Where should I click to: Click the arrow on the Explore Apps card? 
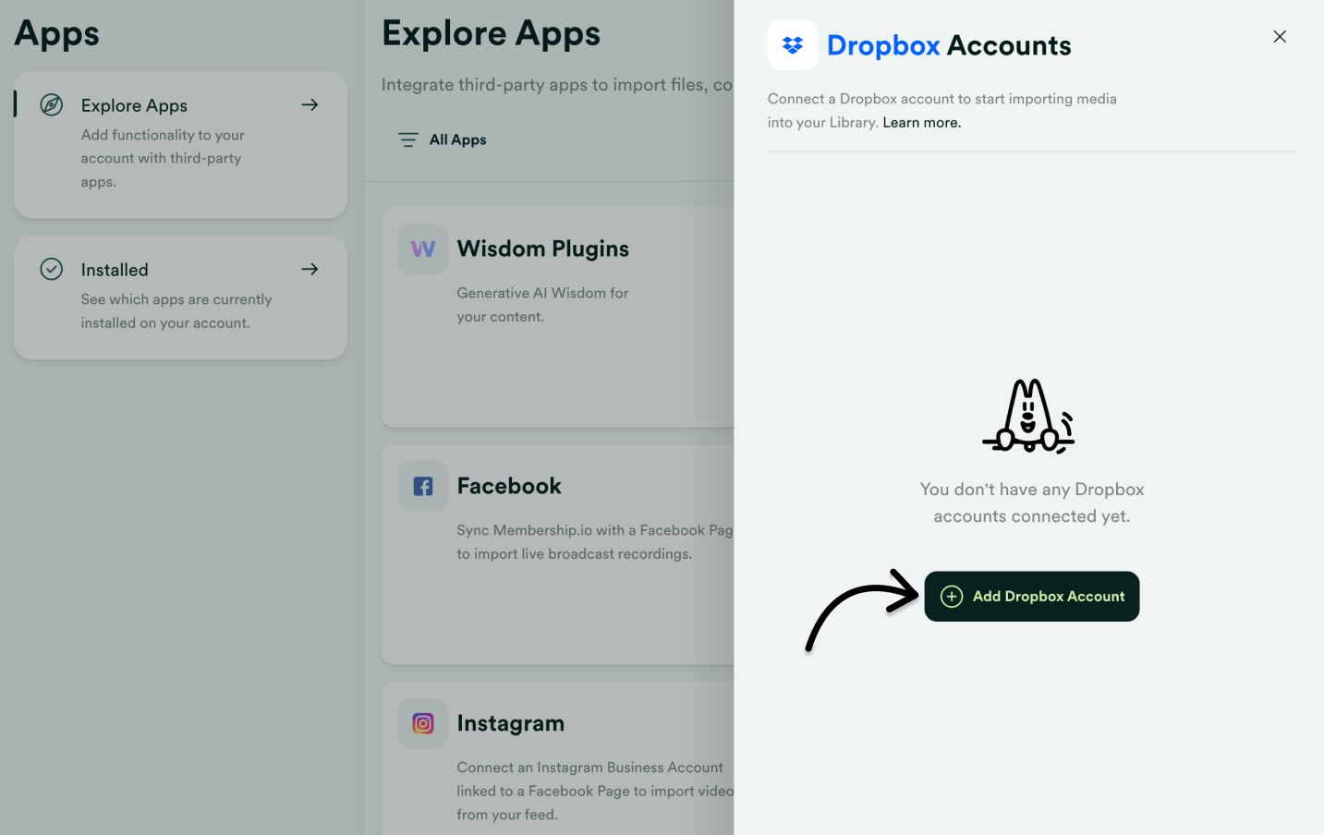(310, 104)
